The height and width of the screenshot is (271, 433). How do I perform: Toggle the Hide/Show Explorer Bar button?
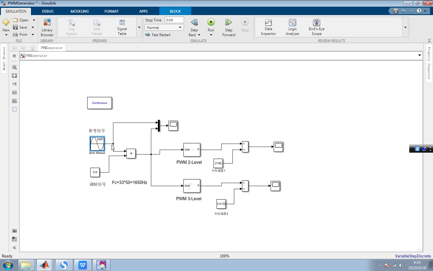tap(14, 56)
